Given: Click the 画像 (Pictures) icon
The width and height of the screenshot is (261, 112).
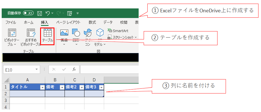Looking at the screenshot, I should [64, 32].
